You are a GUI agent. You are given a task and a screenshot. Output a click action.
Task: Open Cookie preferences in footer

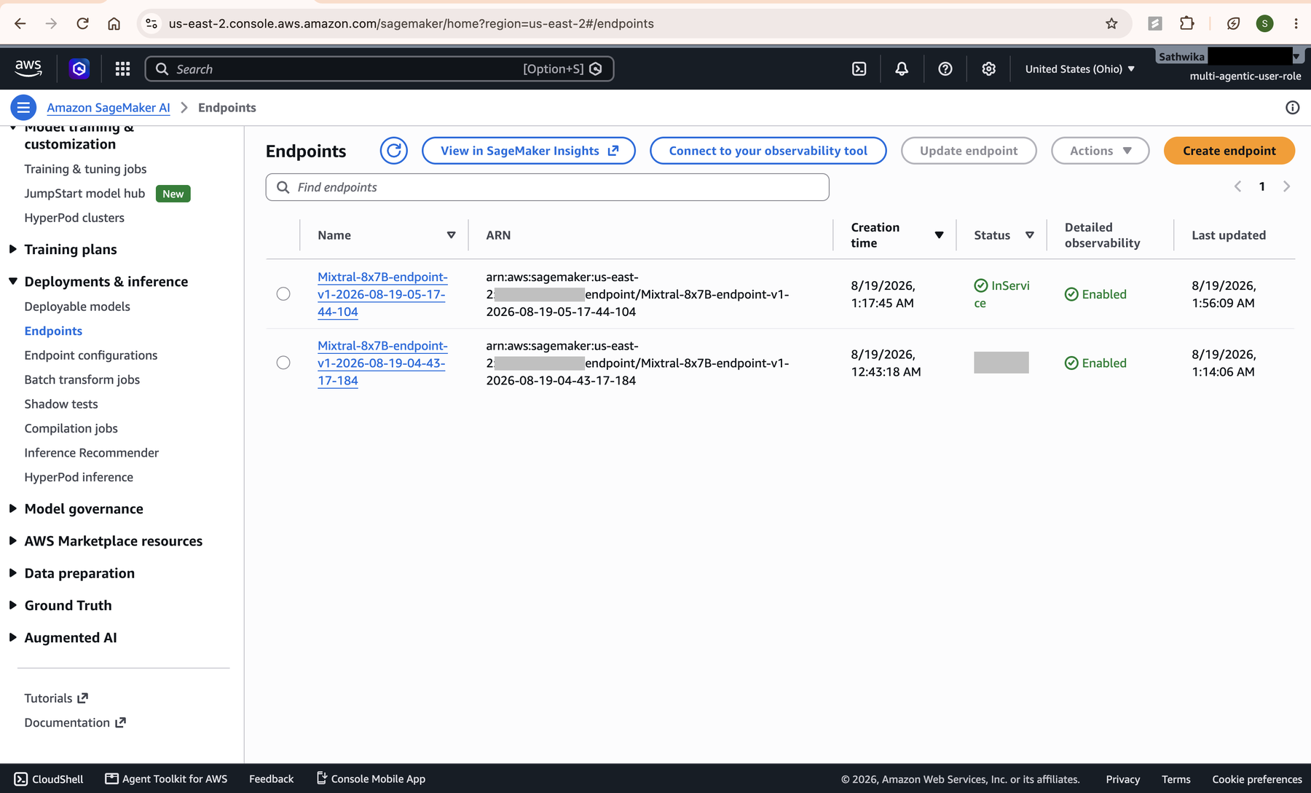[x=1257, y=779]
